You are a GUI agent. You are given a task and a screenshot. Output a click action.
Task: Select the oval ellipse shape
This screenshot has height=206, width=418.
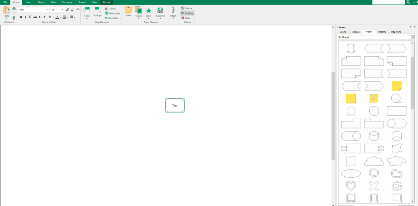pos(351,173)
